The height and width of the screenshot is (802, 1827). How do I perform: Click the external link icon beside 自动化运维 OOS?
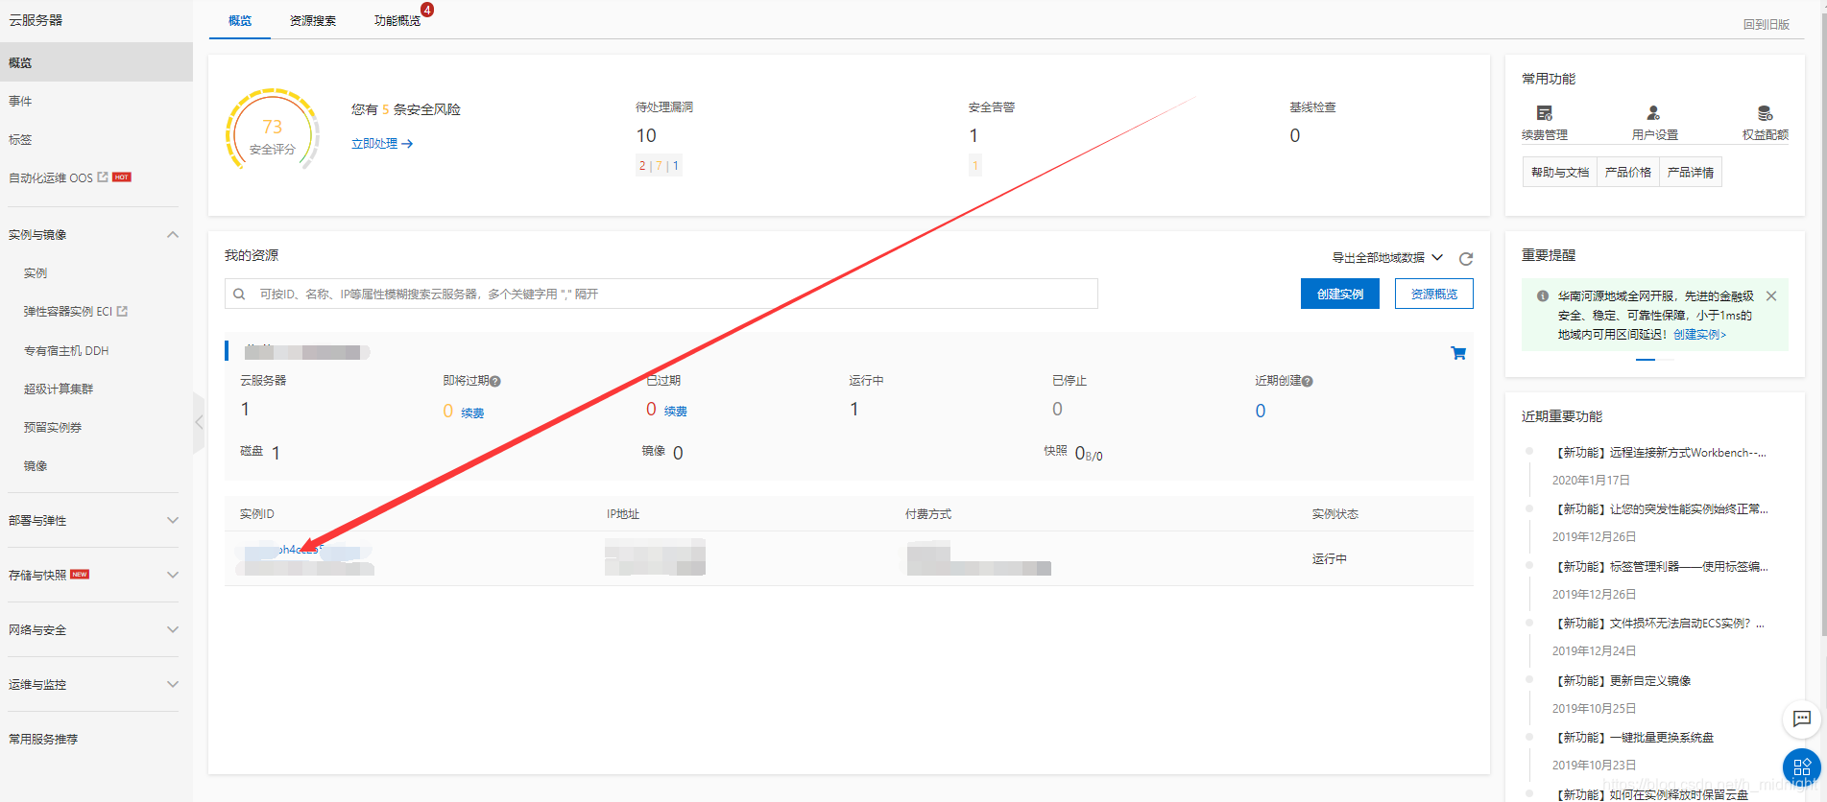click(x=103, y=177)
